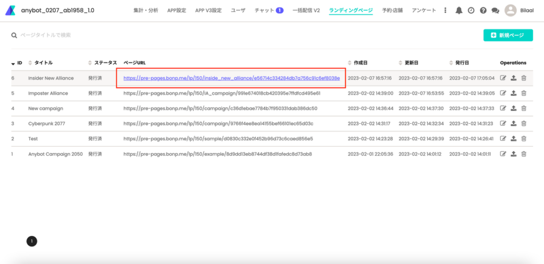Click trash icon for New campaign row

523,108
